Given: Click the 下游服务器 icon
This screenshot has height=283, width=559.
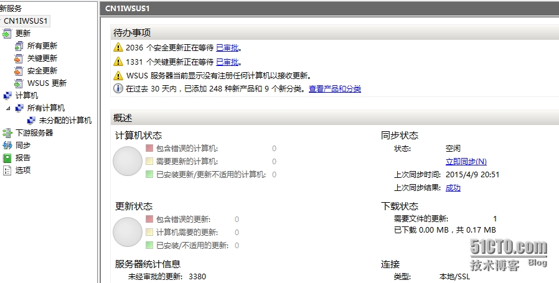Looking at the screenshot, I should pyautogui.click(x=7, y=133).
